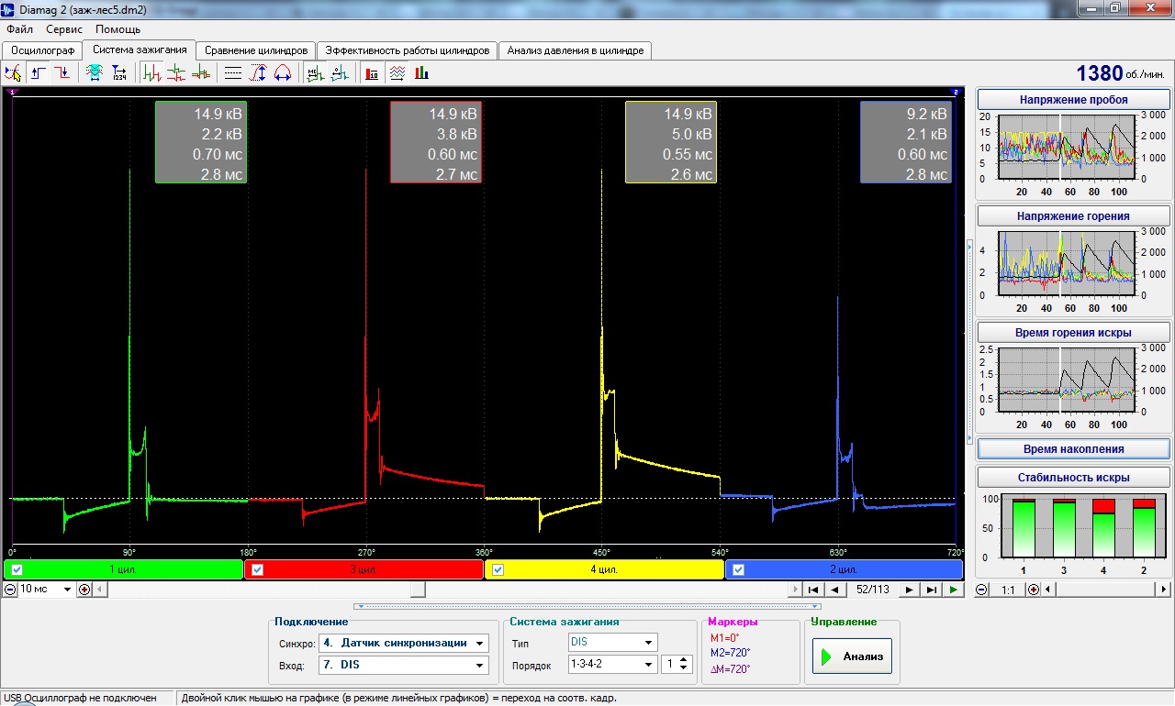This screenshot has height=706, width=1175.
Task: Jump to last frame
Action: [x=932, y=590]
